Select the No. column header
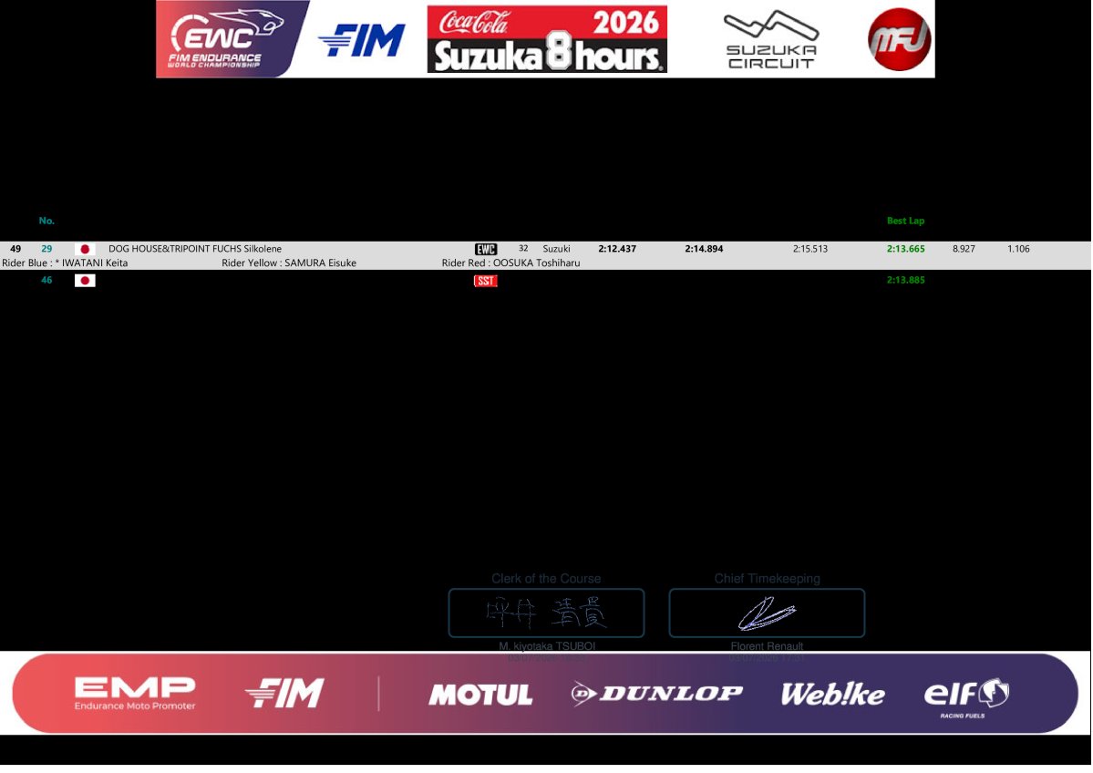 click(x=46, y=221)
